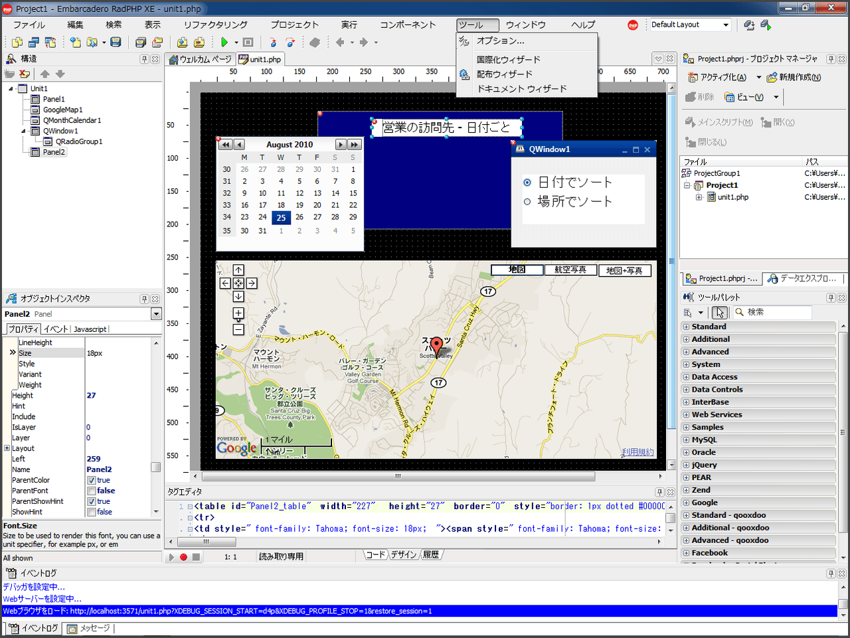The image size is (850, 638).
Task: Expand the Standard palette category
Action: pos(686,327)
